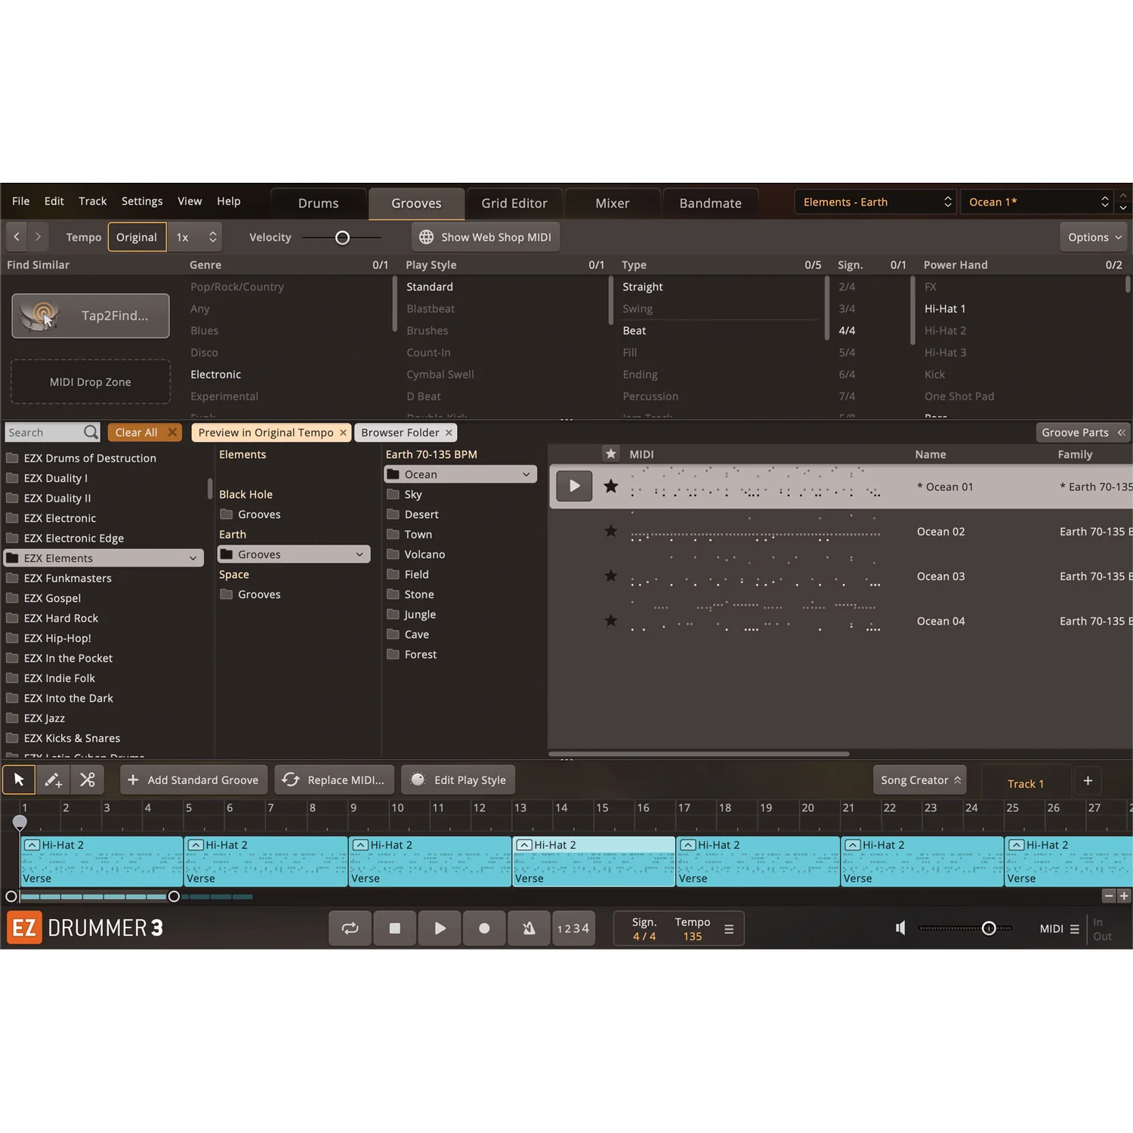Select the Straight type filter

(x=643, y=287)
